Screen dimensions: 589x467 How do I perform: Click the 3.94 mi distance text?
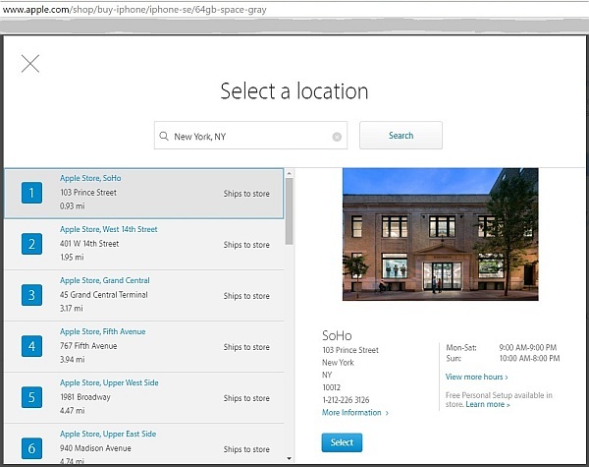pos(72,360)
